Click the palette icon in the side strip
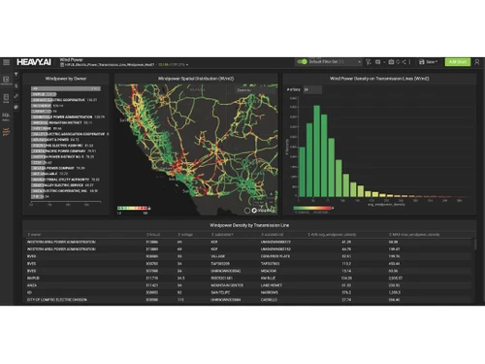Viewport: 485px width, 364px height. (x=16, y=107)
